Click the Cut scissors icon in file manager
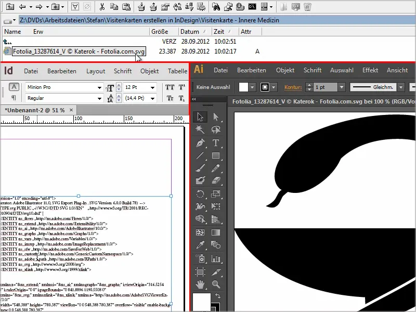 pyautogui.click(x=102, y=7)
